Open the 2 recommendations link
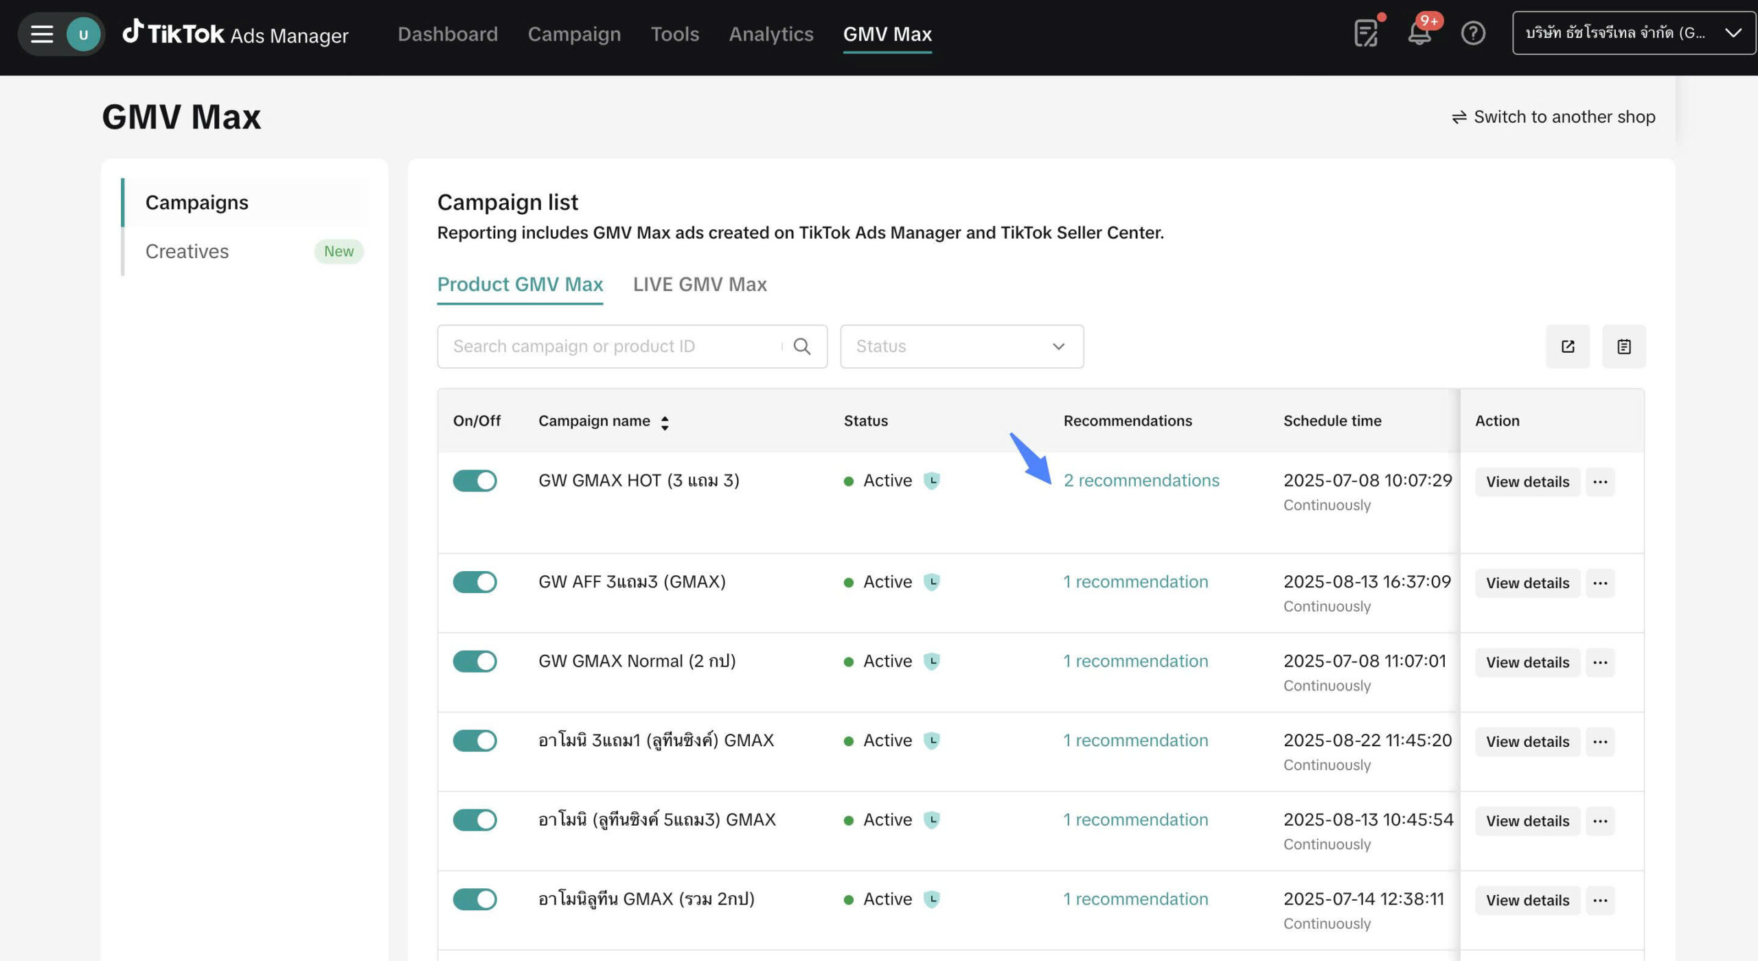 (1141, 480)
